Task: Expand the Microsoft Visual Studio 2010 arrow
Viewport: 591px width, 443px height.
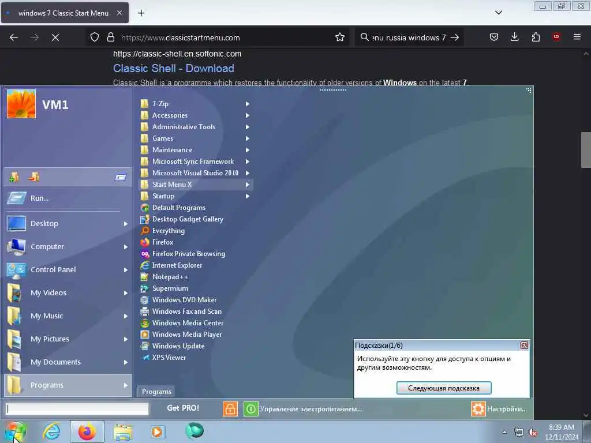Action: pos(247,173)
